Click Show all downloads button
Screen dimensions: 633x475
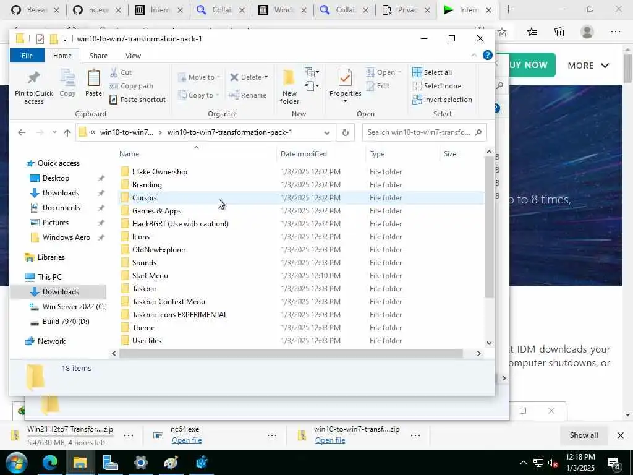pyautogui.click(x=584, y=435)
